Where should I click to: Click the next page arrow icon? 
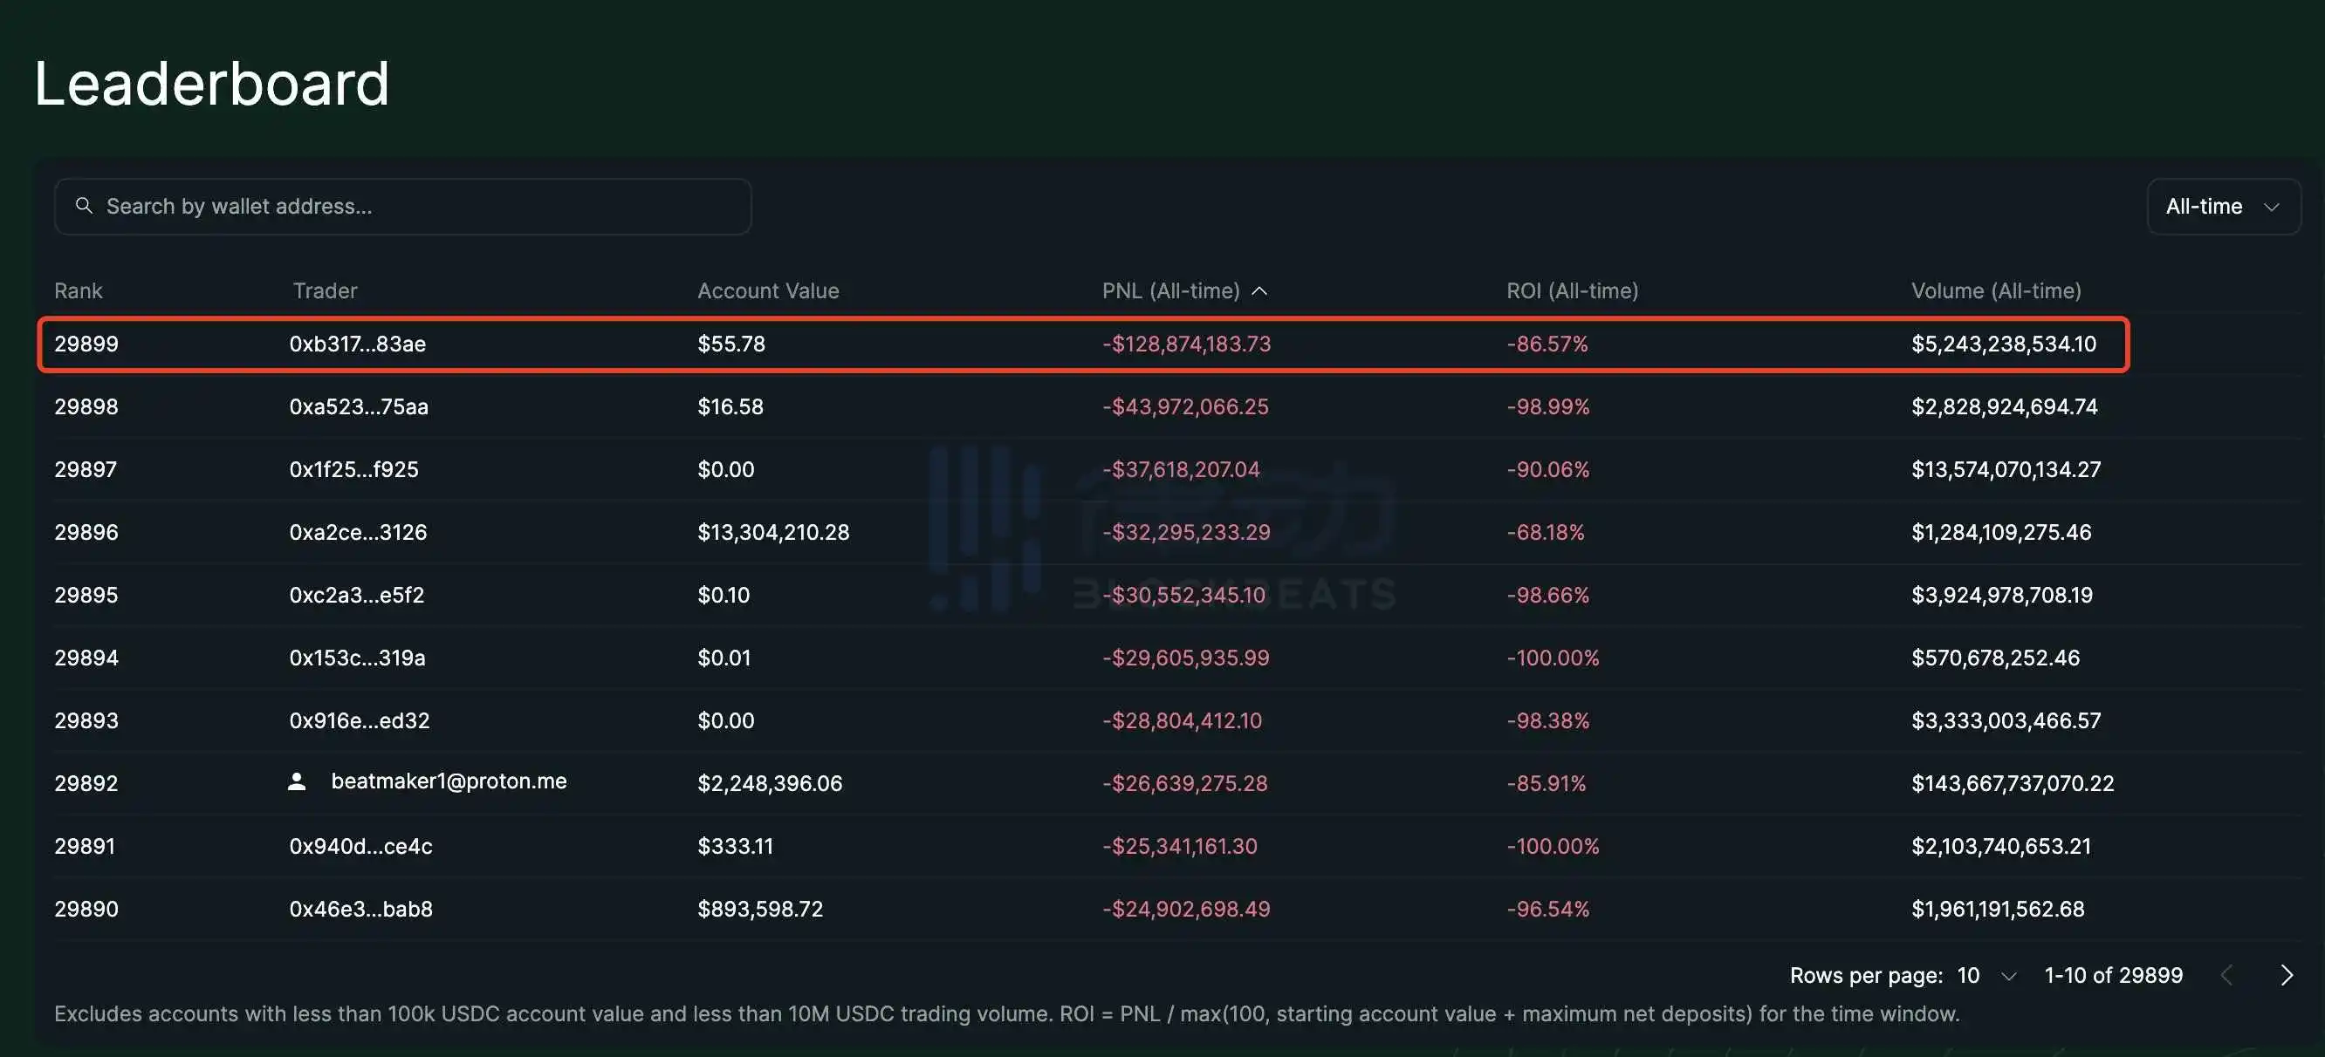[2287, 975]
